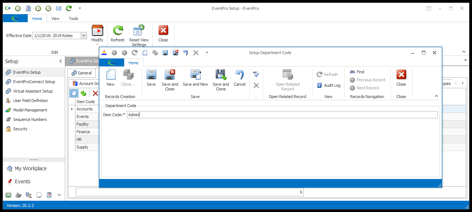The image size is (472, 212).
Task: Open the Account Groups sub-tab
Action: 86,83
